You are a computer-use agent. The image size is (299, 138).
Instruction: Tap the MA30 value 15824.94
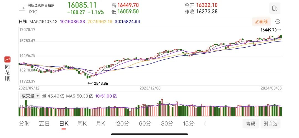(x=127, y=22)
